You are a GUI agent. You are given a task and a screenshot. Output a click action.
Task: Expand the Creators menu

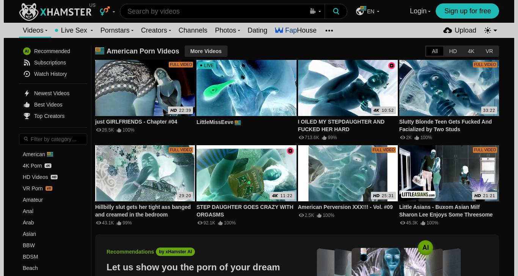(x=156, y=30)
